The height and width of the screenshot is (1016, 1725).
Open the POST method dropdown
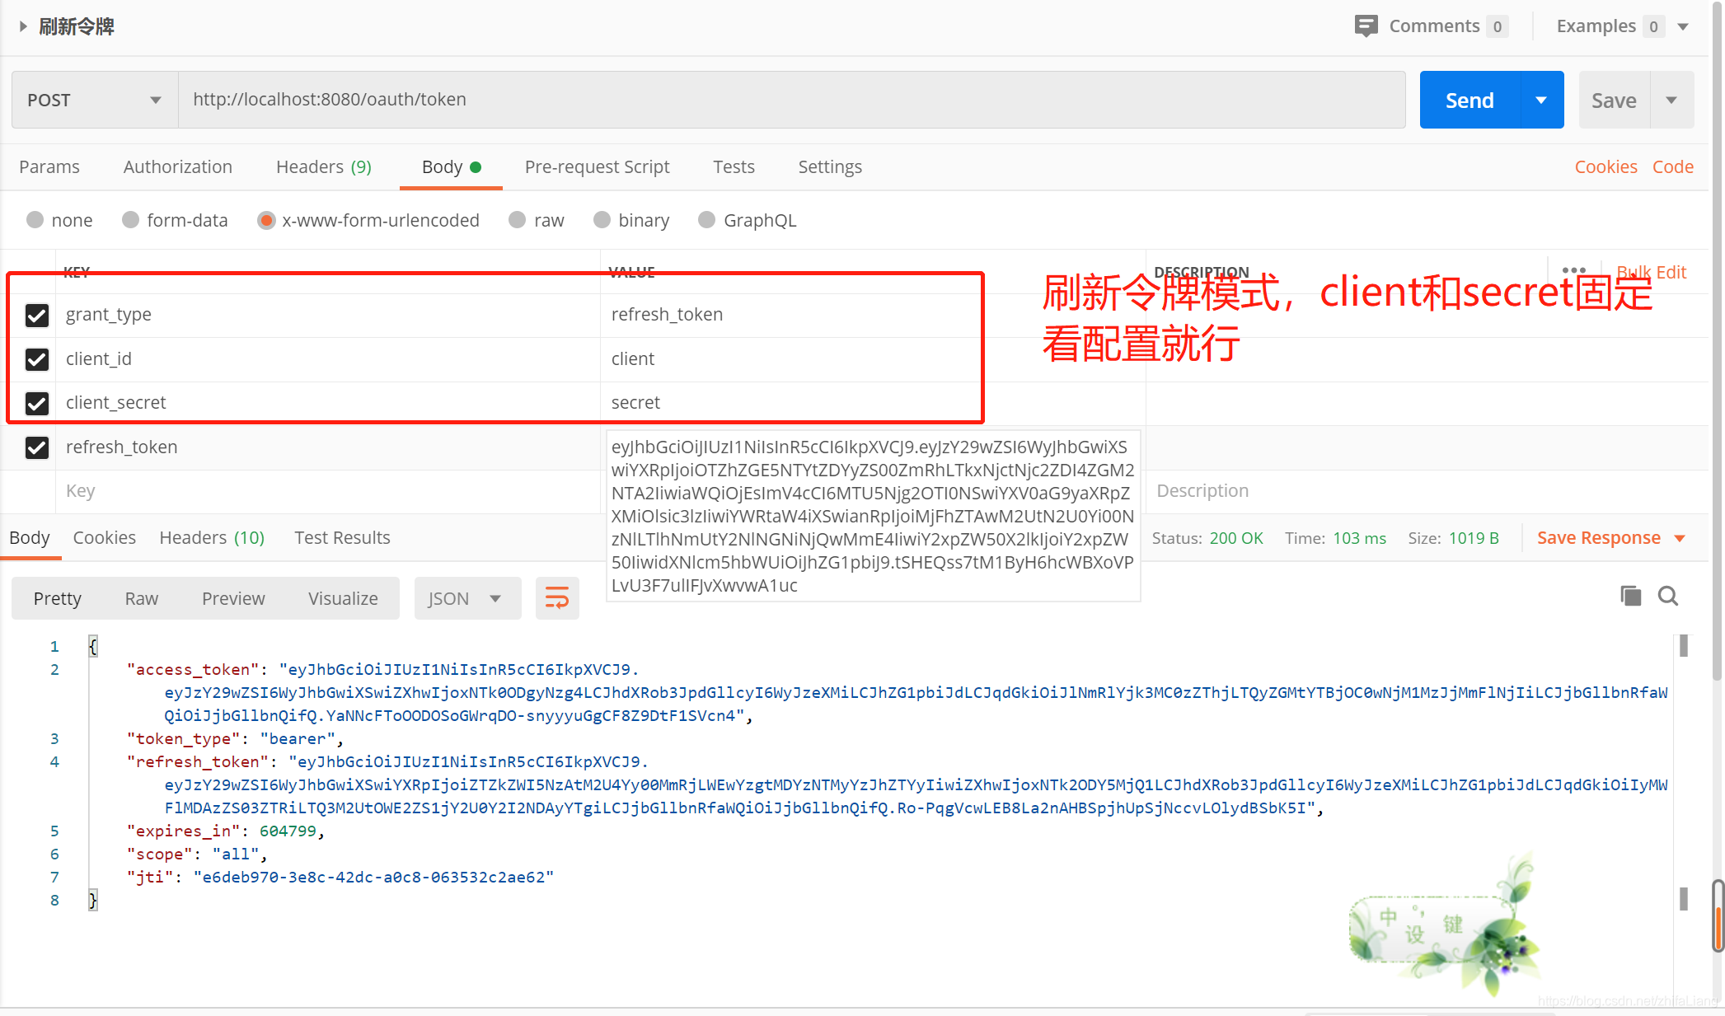pyautogui.click(x=95, y=100)
